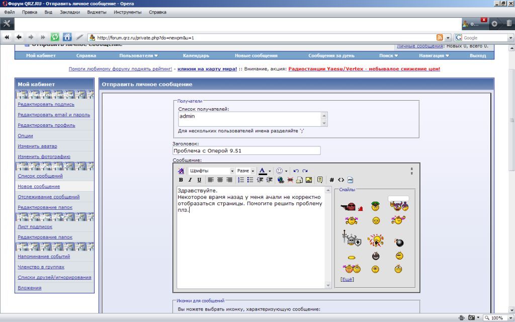Screen dimensions: 515x322
Task: Expand the Поиск dropdown in navbar
Action: [x=389, y=55]
